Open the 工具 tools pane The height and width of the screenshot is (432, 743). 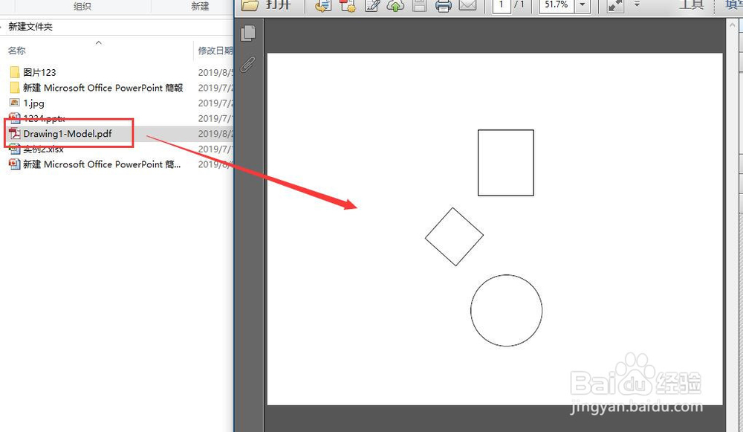691,4
